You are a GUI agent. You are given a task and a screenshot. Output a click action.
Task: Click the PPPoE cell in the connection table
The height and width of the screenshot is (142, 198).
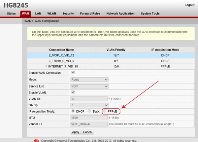[165, 66]
